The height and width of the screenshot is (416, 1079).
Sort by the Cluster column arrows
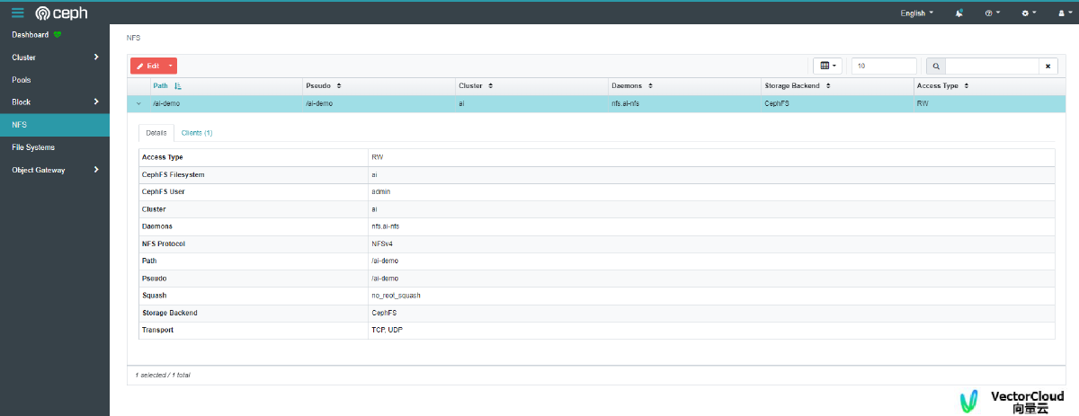tap(491, 85)
